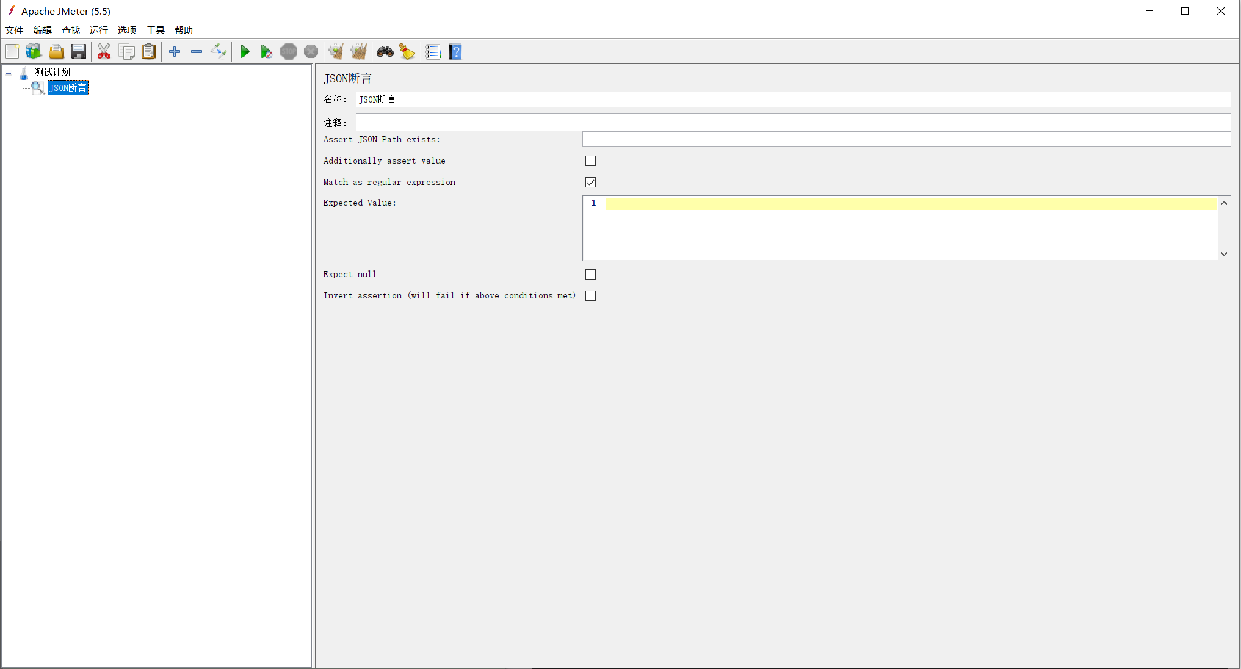Select the JSON断言 tree item
The height and width of the screenshot is (669, 1241).
pyautogui.click(x=68, y=88)
